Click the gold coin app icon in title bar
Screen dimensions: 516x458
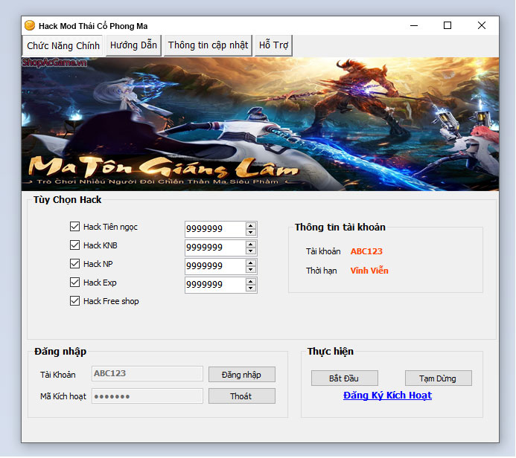click(30, 25)
